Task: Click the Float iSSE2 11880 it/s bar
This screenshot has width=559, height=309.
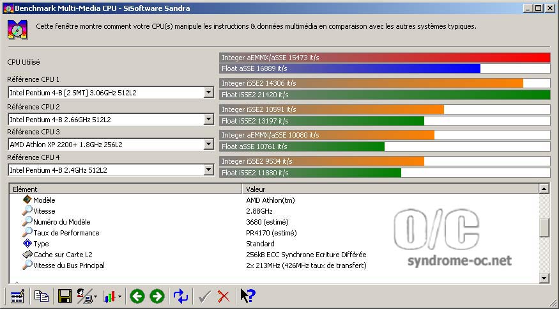Action: [385, 173]
